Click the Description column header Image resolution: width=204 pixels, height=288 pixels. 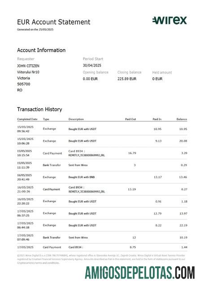pos(76,119)
